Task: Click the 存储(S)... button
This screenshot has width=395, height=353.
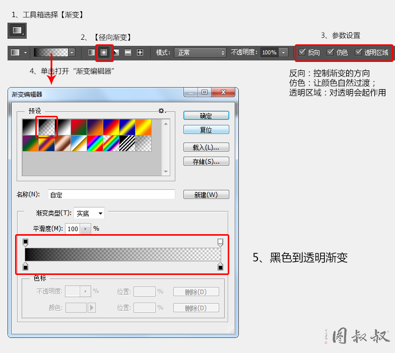Action: tap(206, 161)
